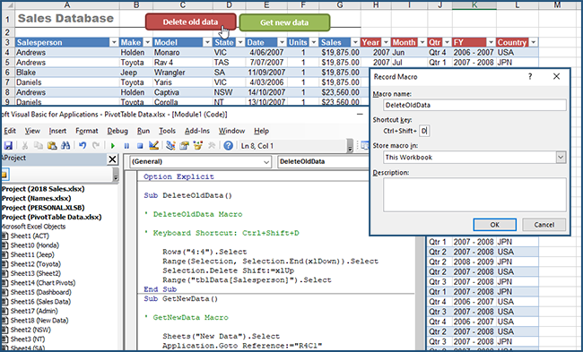Click the Sales Database title cell

click(65, 18)
